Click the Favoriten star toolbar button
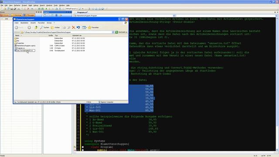 click(93, 27)
